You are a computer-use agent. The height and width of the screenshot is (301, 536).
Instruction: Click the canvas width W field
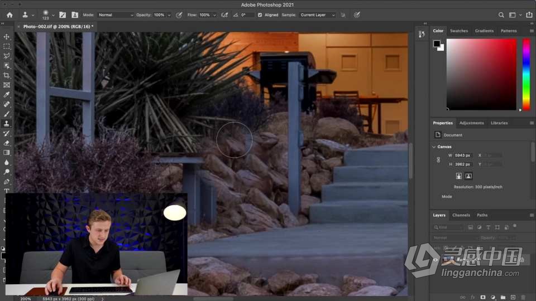(x=462, y=156)
